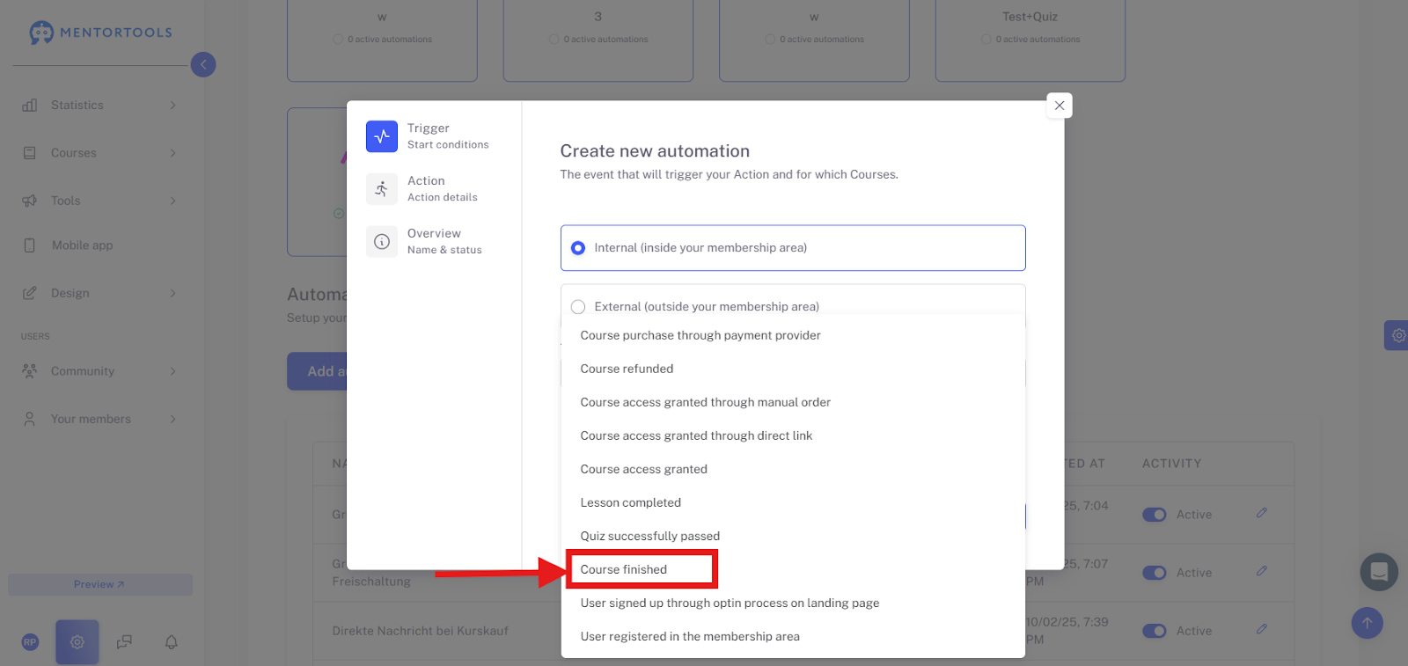
Task: Expand the Design menu chevron
Action: [172, 293]
